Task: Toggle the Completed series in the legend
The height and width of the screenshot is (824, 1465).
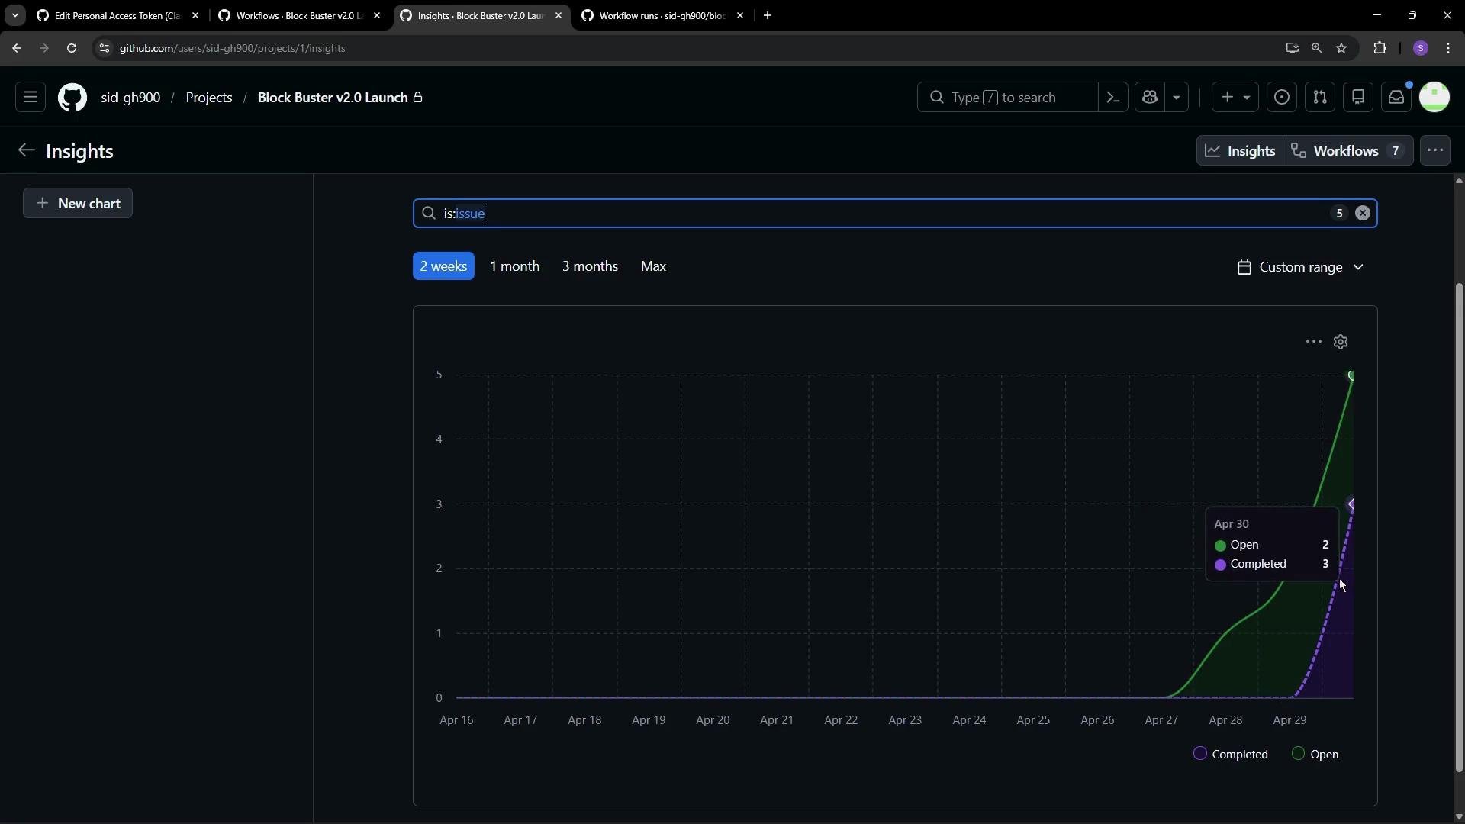Action: pyautogui.click(x=1231, y=754)
